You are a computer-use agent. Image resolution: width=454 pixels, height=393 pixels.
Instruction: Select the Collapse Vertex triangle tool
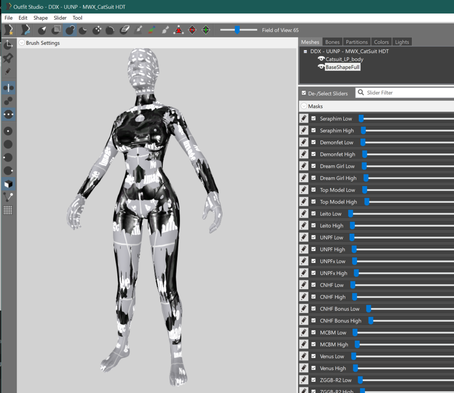click(x=178, y=30)
